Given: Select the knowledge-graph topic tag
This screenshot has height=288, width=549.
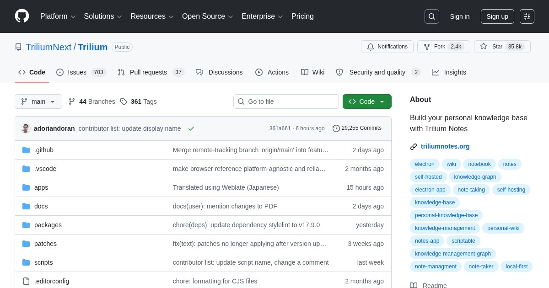Looking at the screenshot, I should pyautogui.click(x=475, y=177).
